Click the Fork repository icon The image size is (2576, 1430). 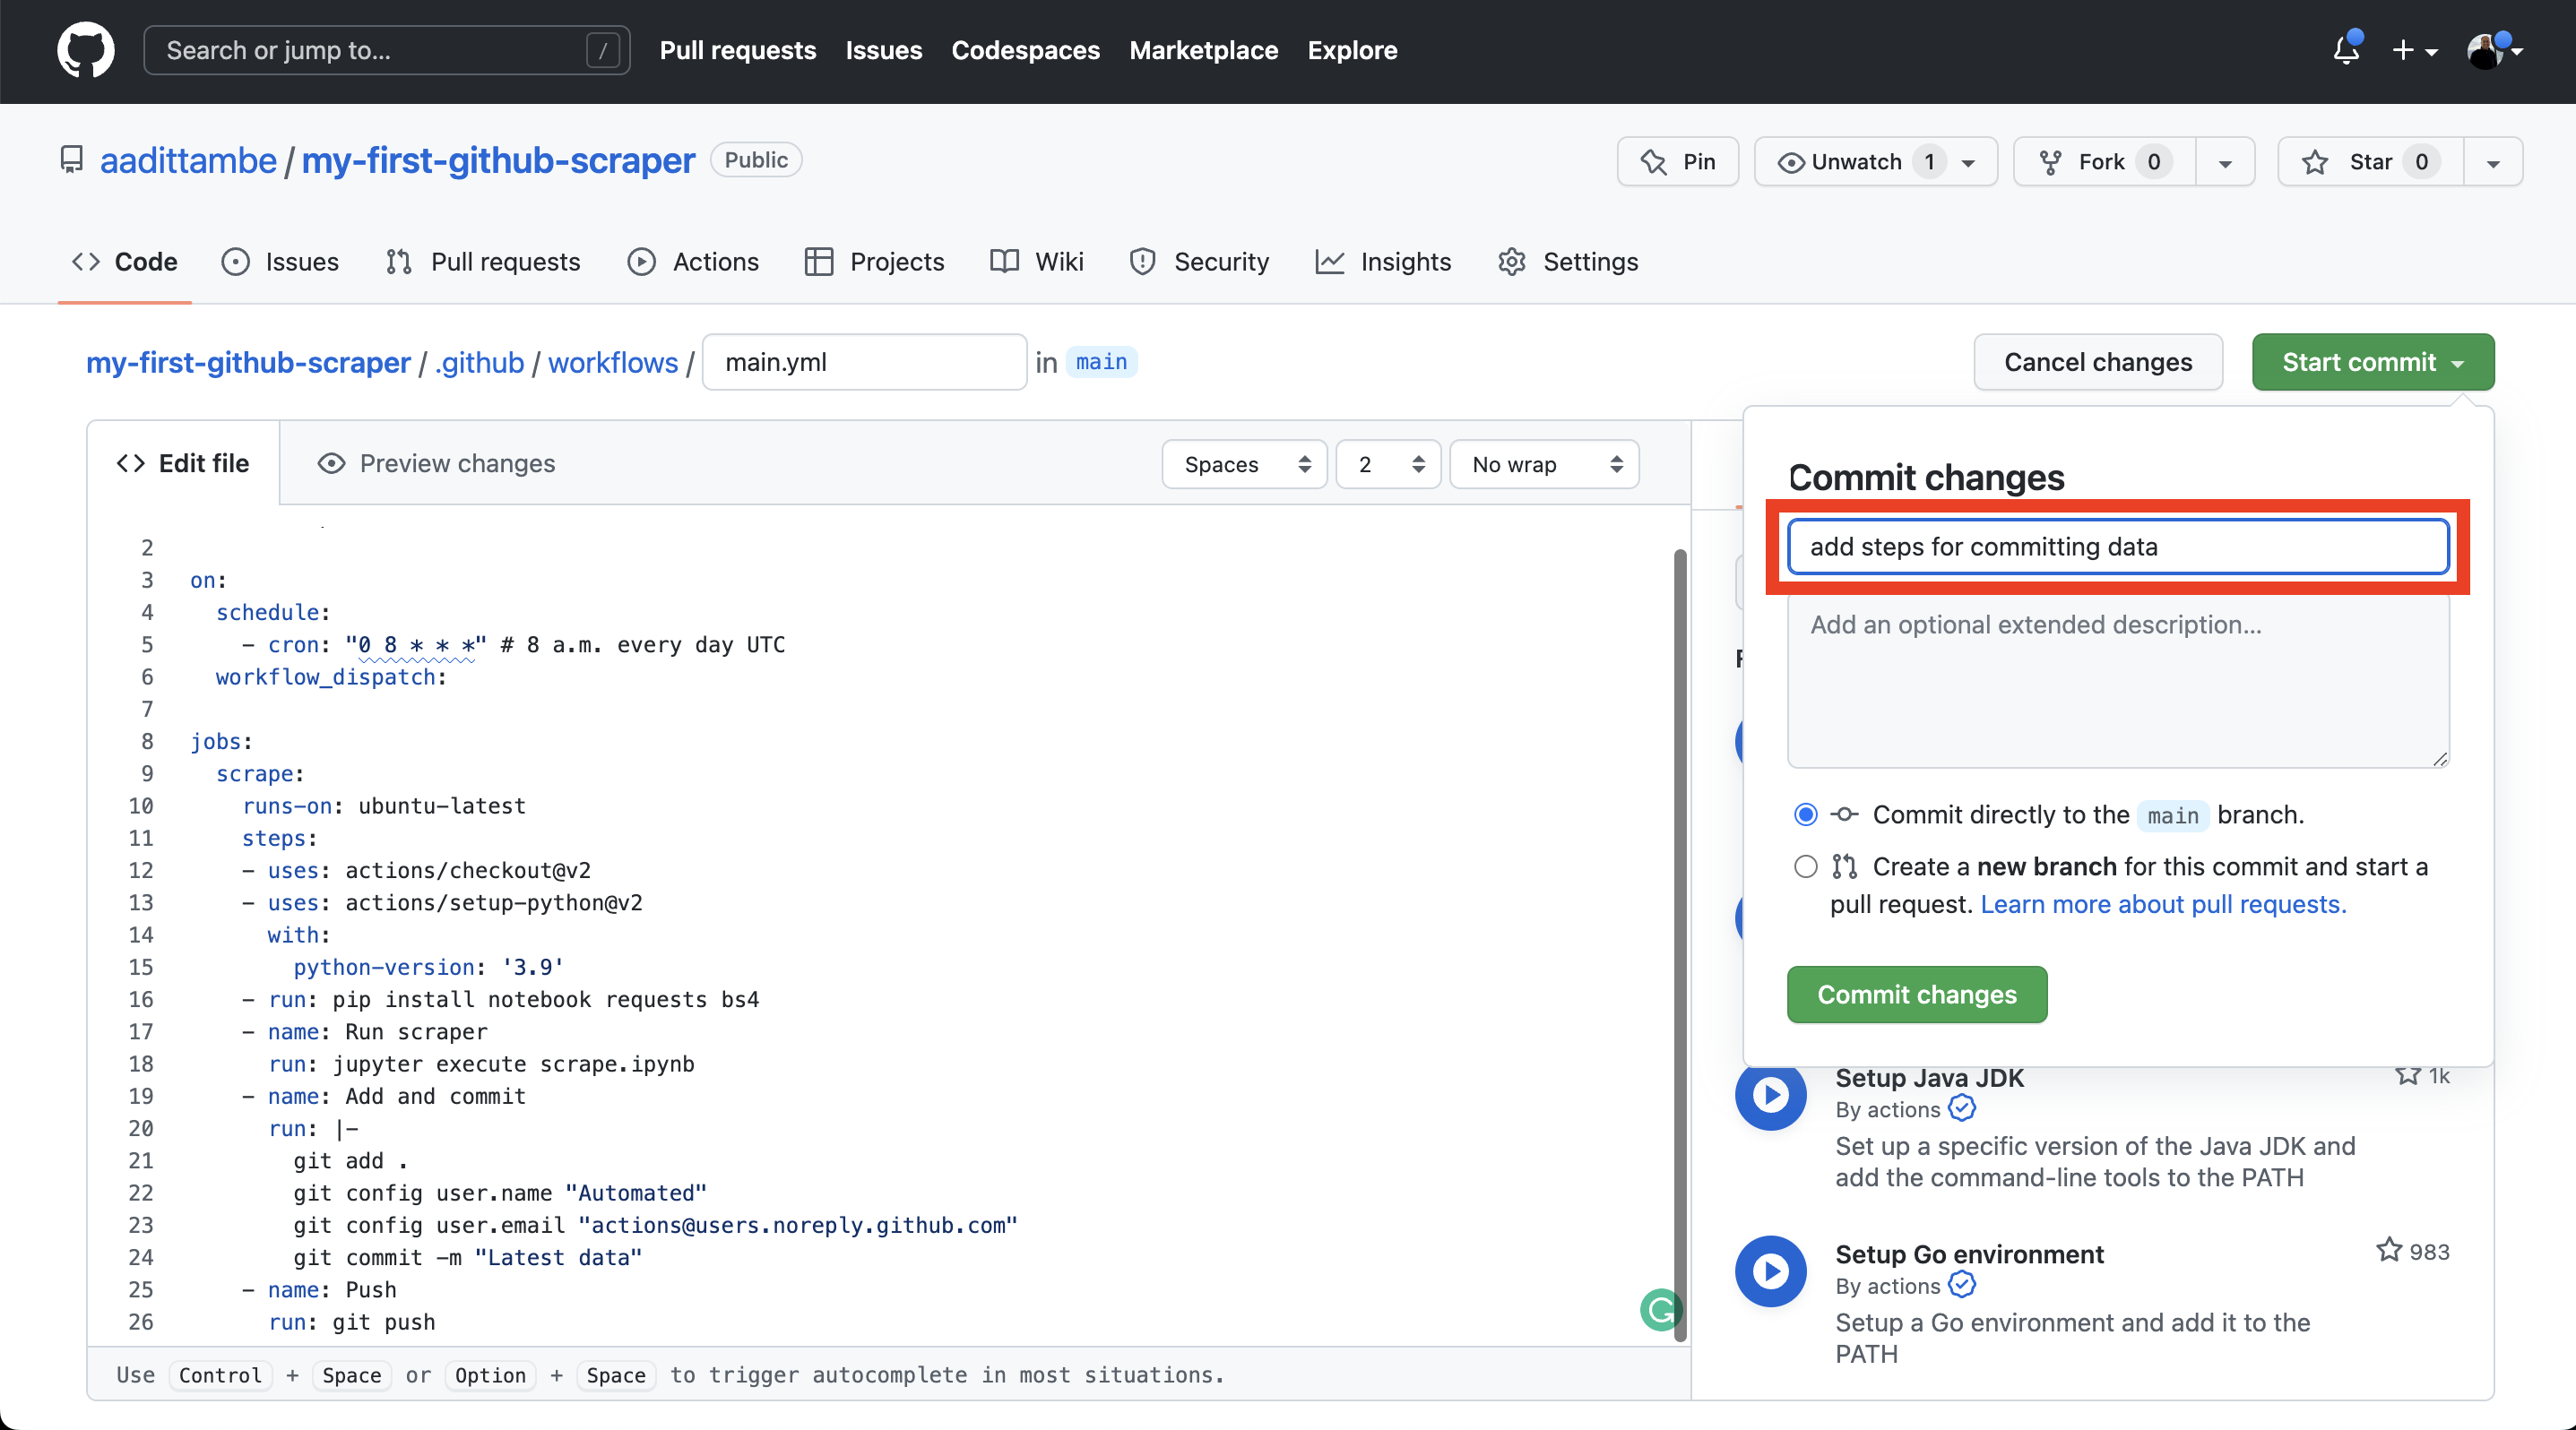[x=2050, y=160]
